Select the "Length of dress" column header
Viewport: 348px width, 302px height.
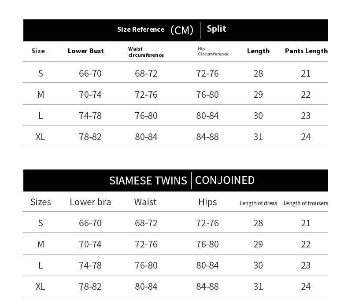[258, 203]
